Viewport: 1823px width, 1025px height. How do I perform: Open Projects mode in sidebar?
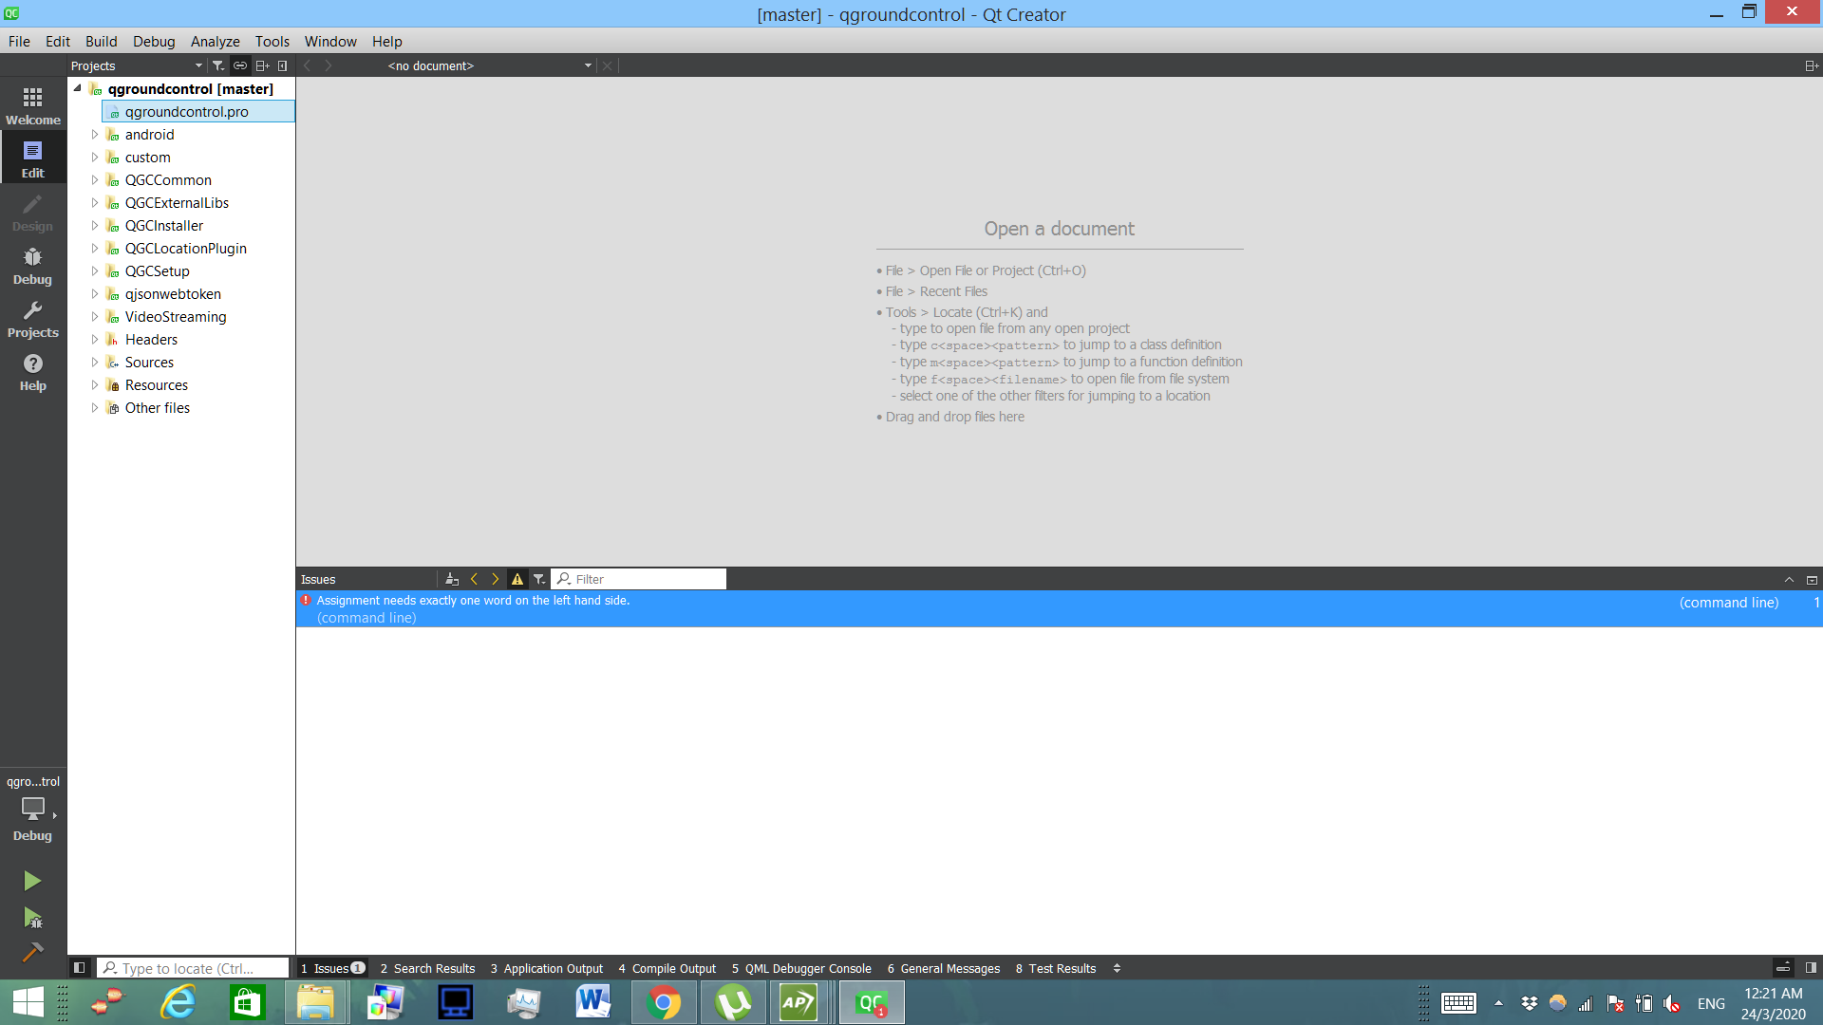[33, 319]
